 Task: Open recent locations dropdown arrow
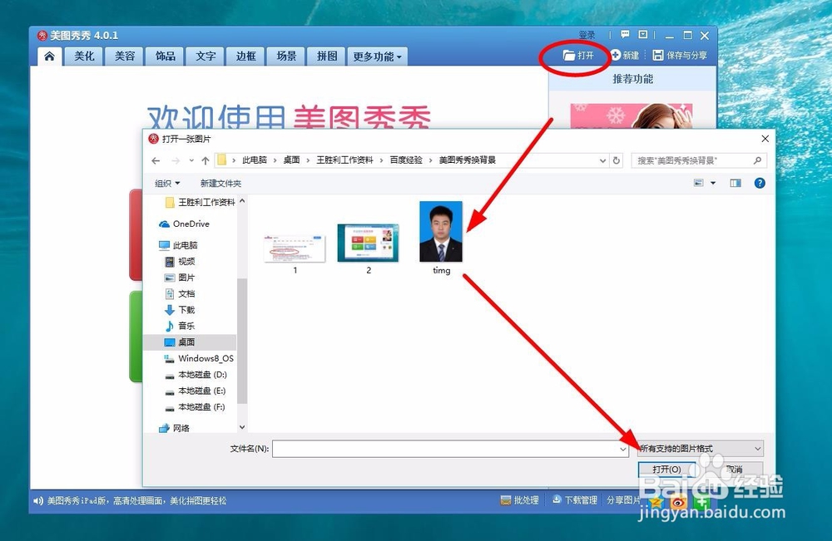point(191,160)
